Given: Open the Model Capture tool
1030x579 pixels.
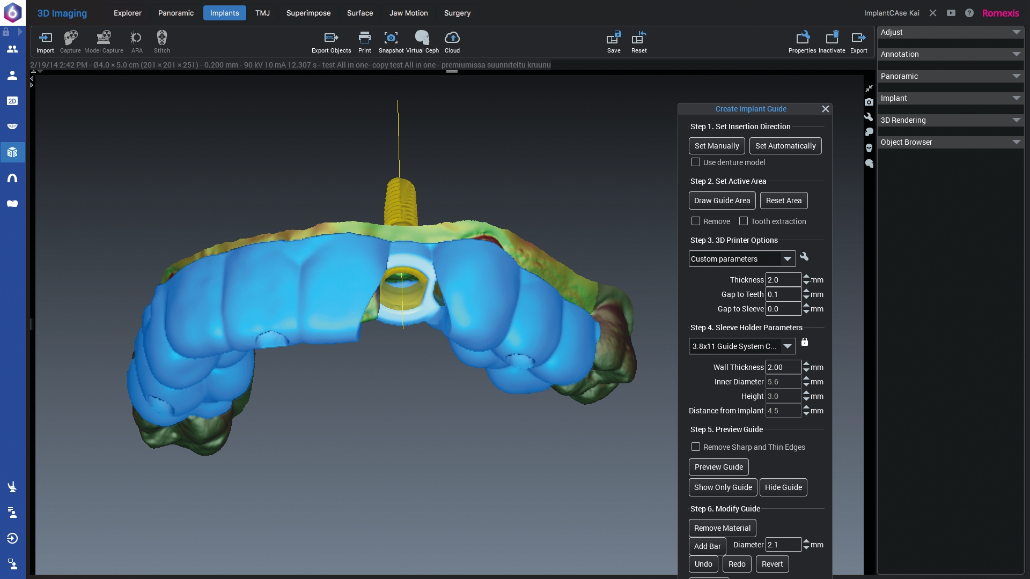Looking at the screenshot, I should (104, 42).
